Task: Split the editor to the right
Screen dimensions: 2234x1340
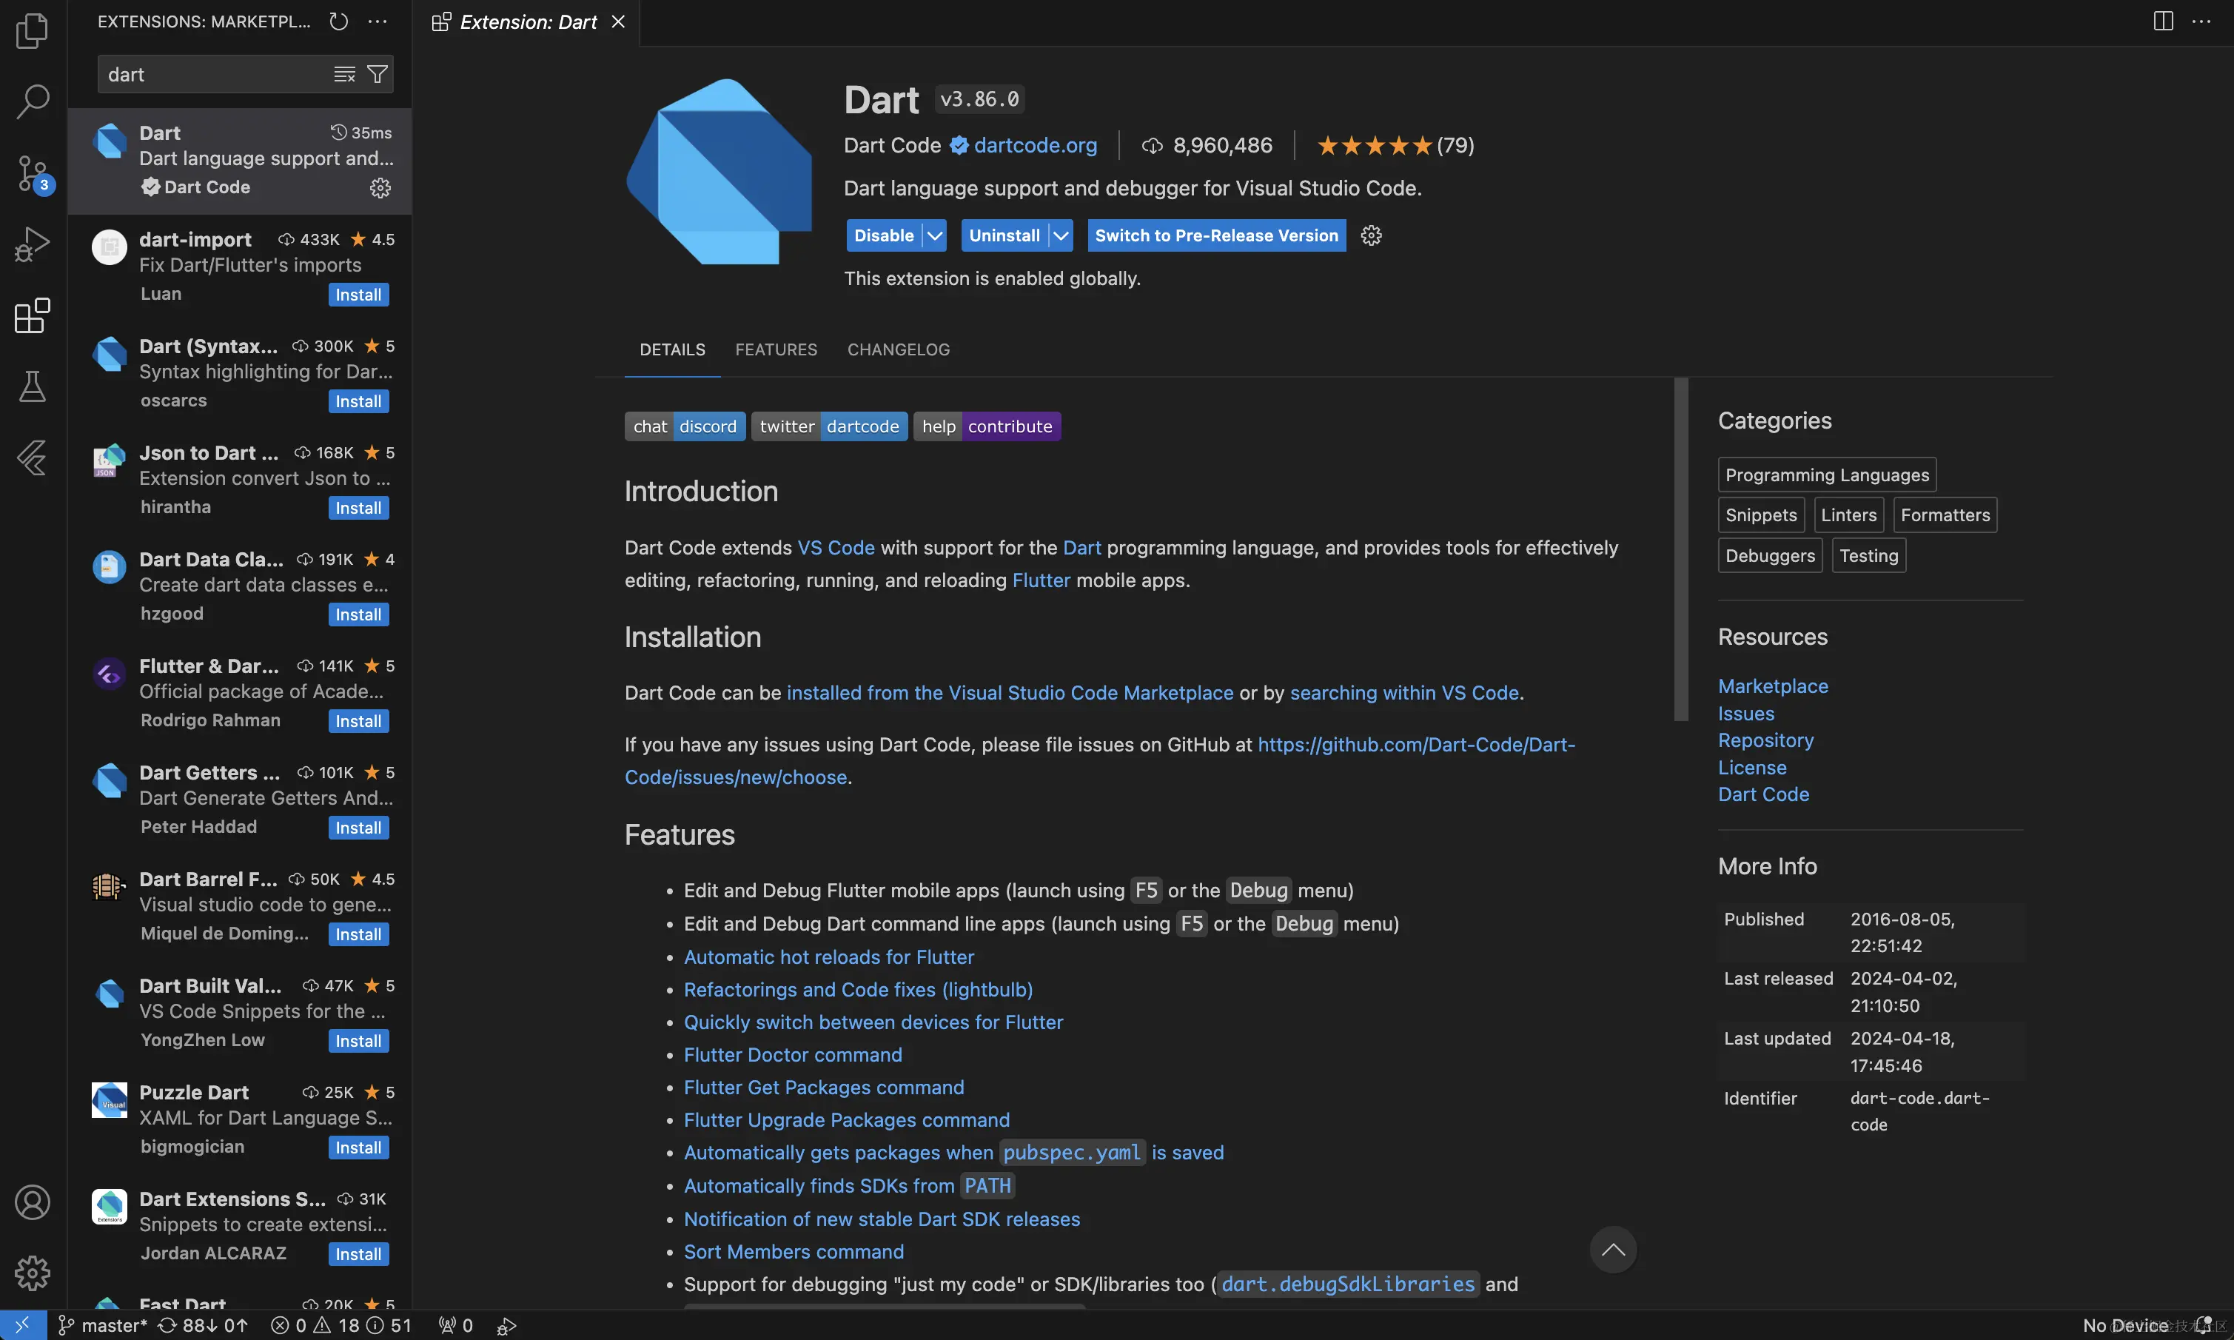Action: (x=2163, y=21)
